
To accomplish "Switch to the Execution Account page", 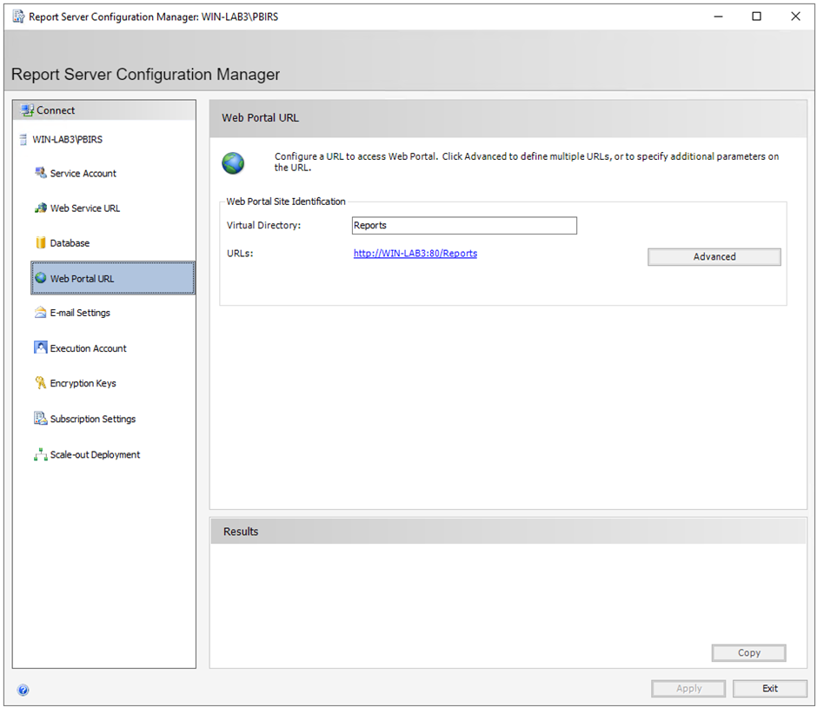I will (88, 348).
